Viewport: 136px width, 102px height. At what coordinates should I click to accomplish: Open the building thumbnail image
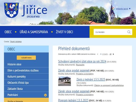tap(65, 81)
